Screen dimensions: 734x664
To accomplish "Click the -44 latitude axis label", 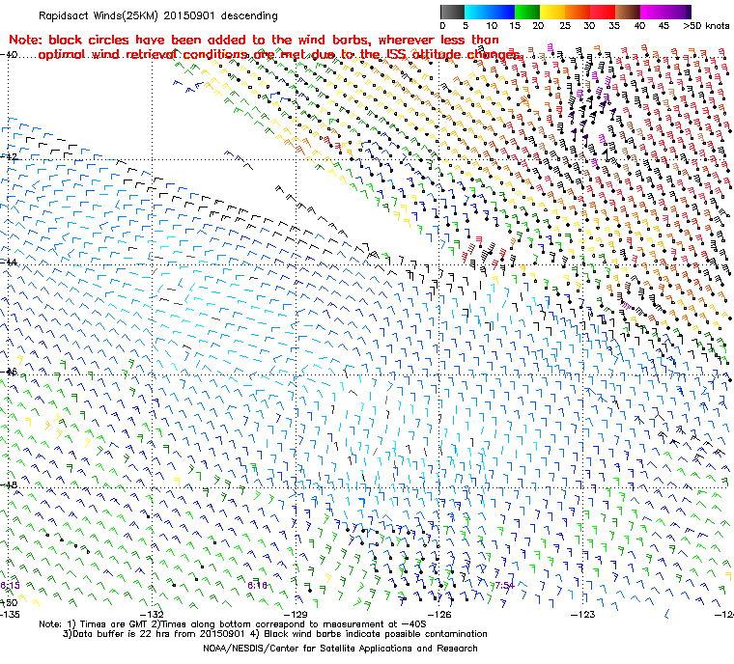I will 9,263.
